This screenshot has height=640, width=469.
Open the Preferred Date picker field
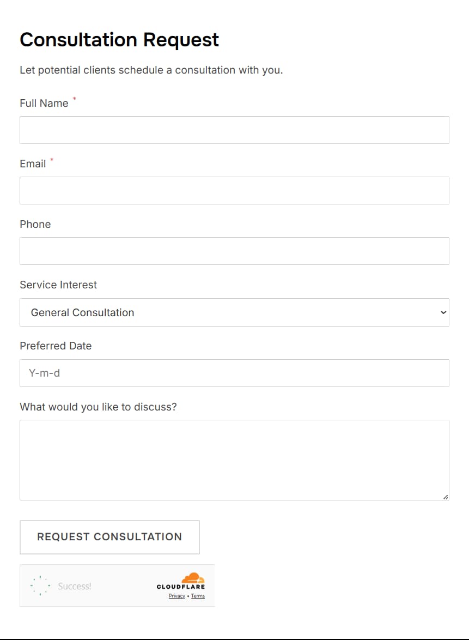pos(234,373)
